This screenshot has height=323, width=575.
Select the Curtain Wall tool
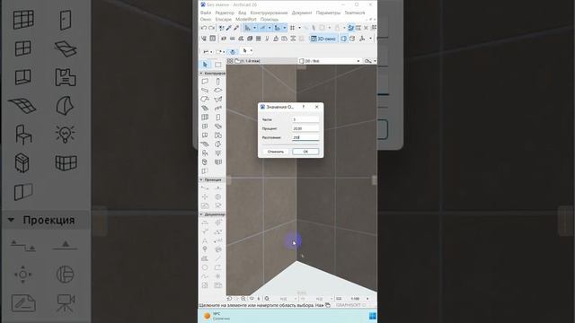[205, 118]
